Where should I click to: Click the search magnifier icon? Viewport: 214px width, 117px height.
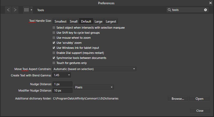169,10
